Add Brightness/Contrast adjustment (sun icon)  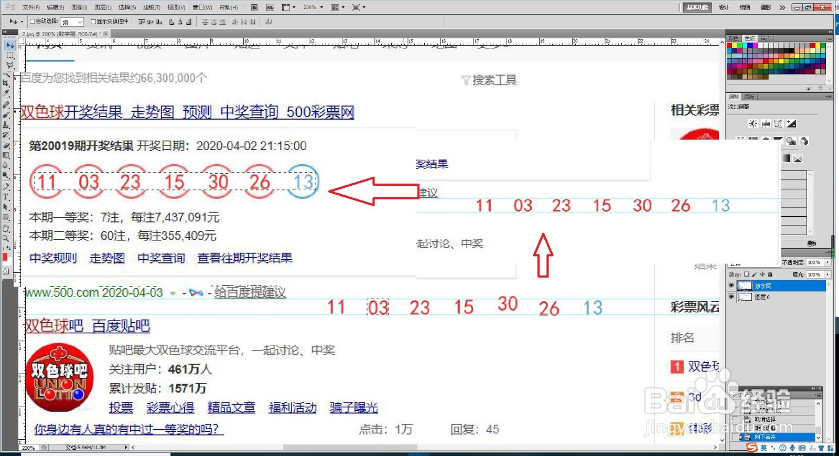coord(753,123)
